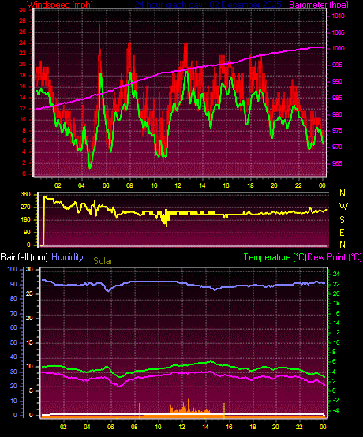Click the green '24' value on temperature axis
Image resolution: width=363 pixels, height=437 pixels.
(x=336, y=275)
